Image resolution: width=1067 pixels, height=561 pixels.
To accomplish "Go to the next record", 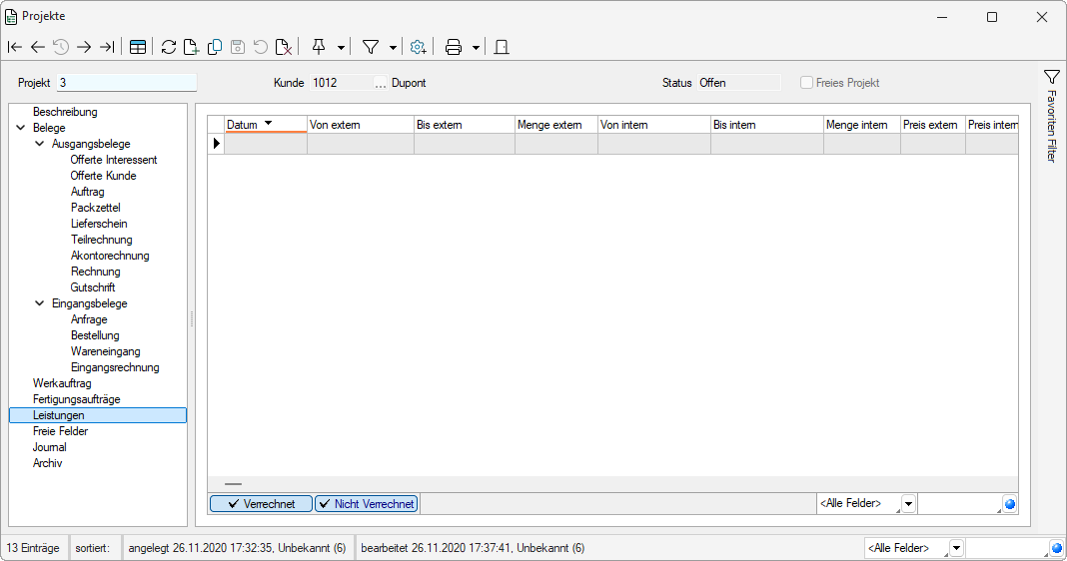I will click(x=84, y=47).
